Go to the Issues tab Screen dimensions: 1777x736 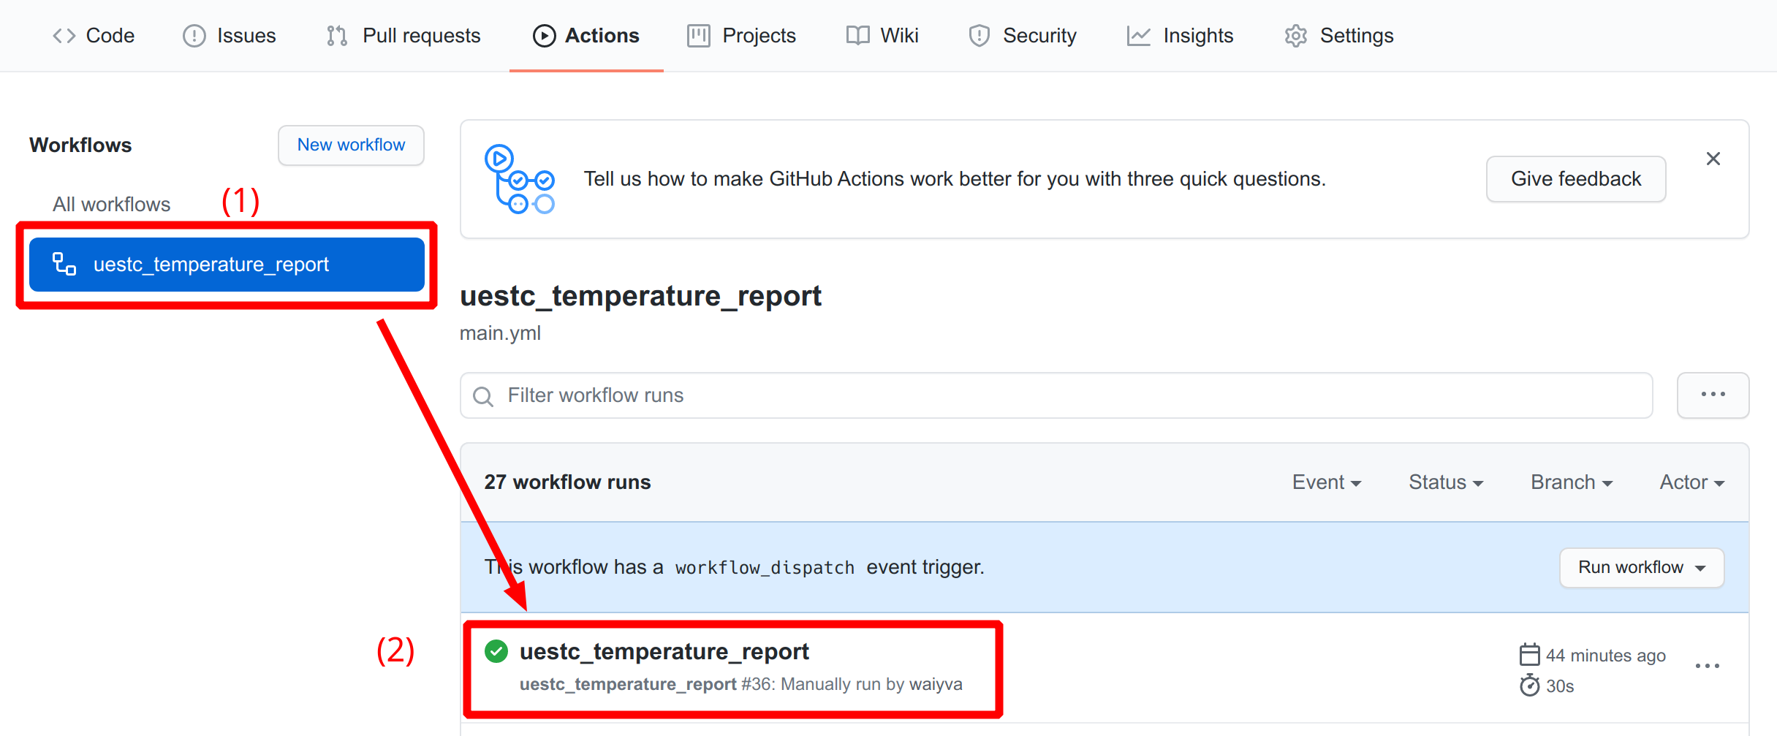click(229, 35)
